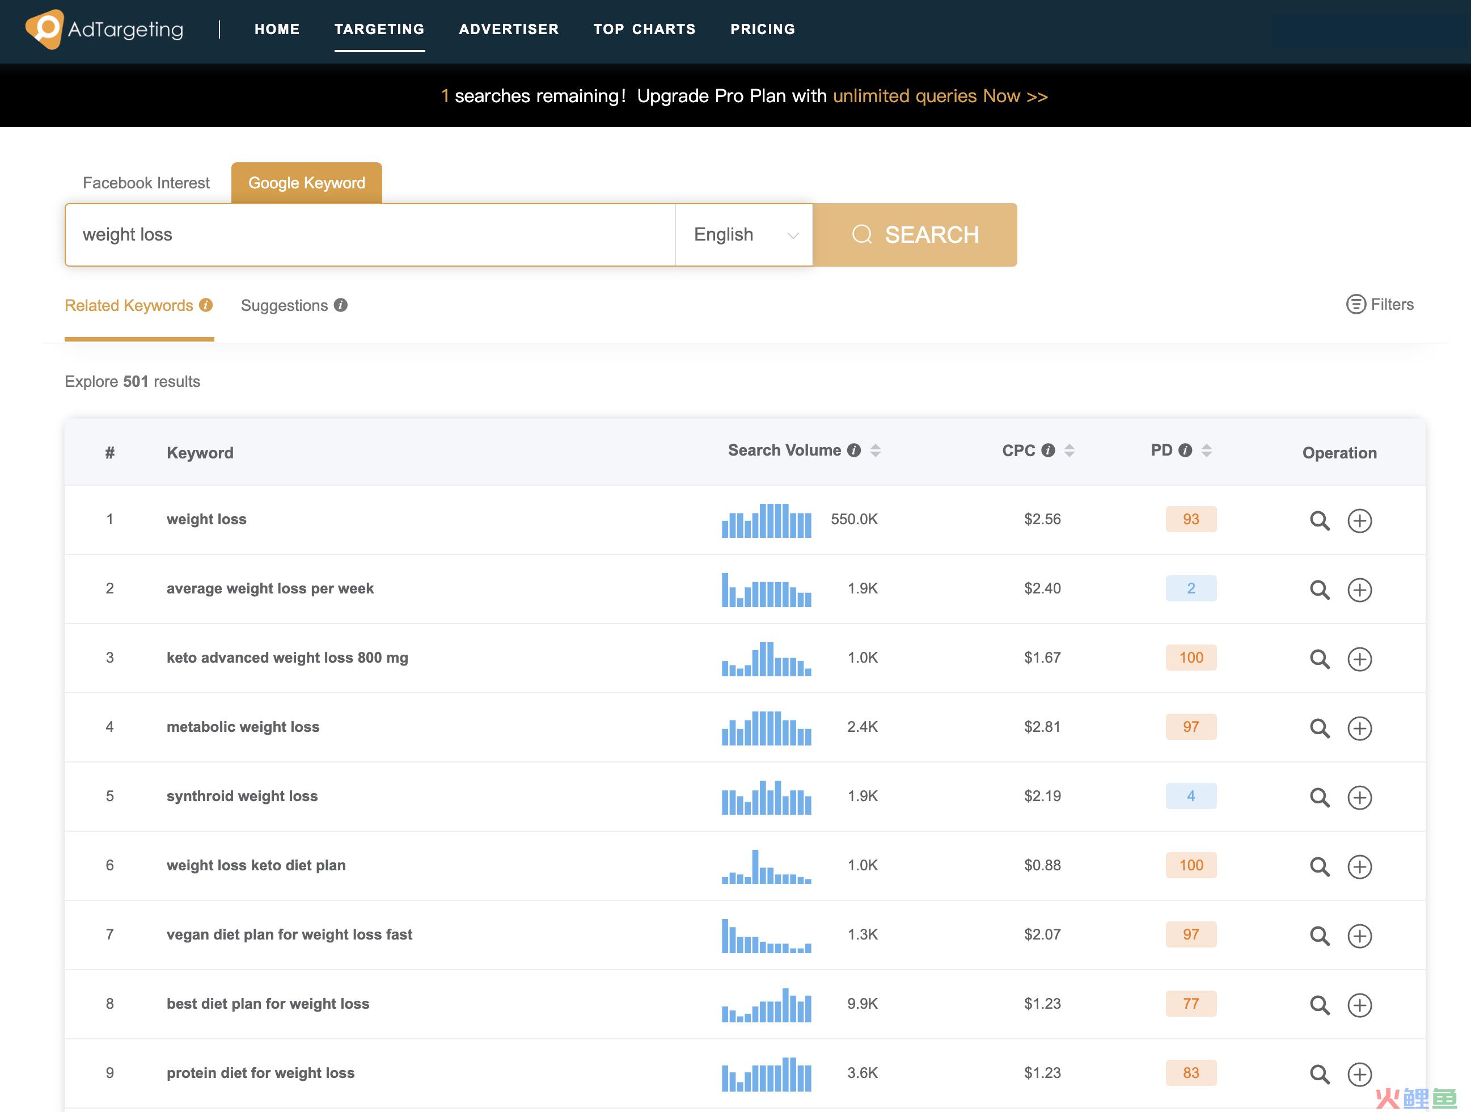Switch to Suggestions tab
The height and width of the screenshot is (1112, 1471).
[284, 305]
